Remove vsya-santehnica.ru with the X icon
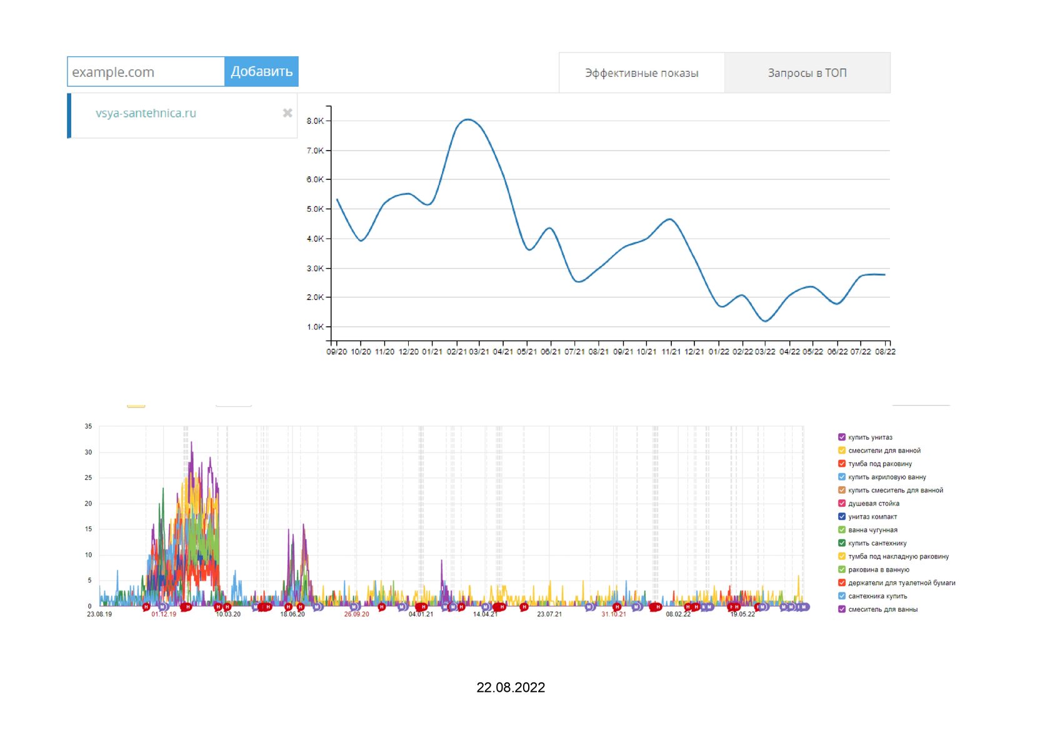Viewport: 1050px width, 743px height. point(287,113)
